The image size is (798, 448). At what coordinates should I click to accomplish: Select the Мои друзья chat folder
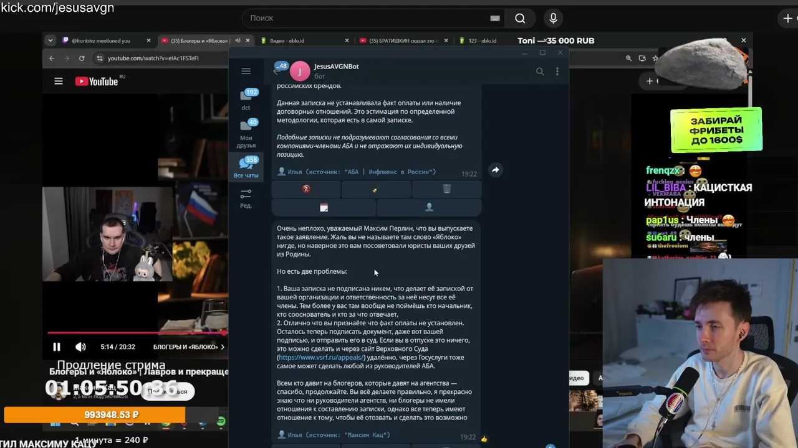[246, 134]
